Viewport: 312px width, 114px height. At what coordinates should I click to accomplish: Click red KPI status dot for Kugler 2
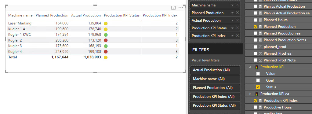[x=106, y=40]
